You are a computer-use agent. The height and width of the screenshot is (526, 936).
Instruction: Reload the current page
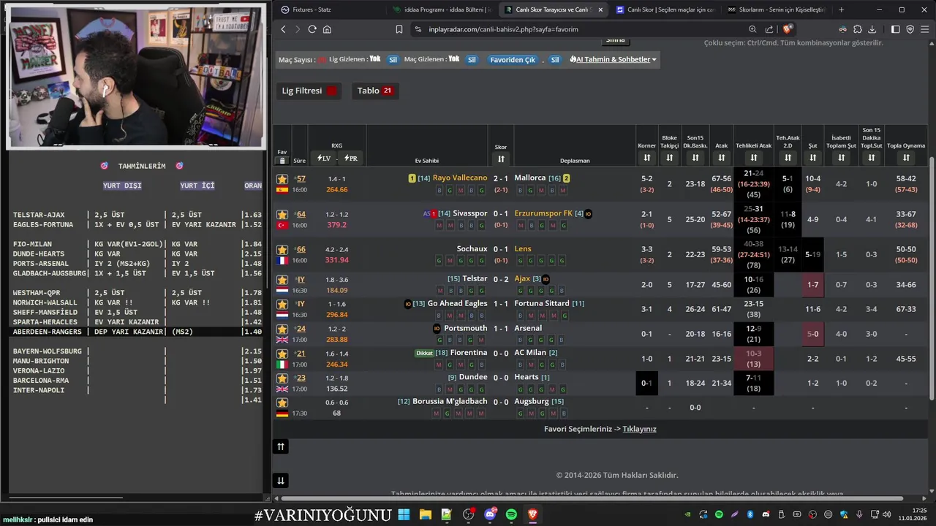(312, 29)
